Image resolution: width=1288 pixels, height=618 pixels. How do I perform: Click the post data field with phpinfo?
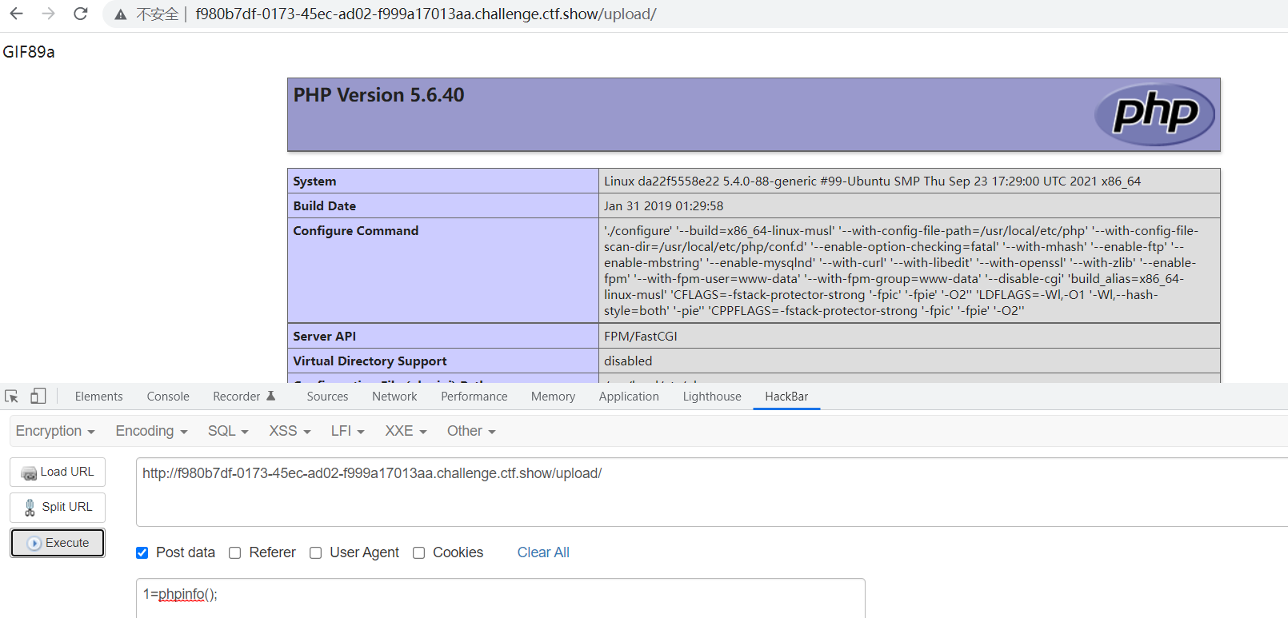click(500, 597)
